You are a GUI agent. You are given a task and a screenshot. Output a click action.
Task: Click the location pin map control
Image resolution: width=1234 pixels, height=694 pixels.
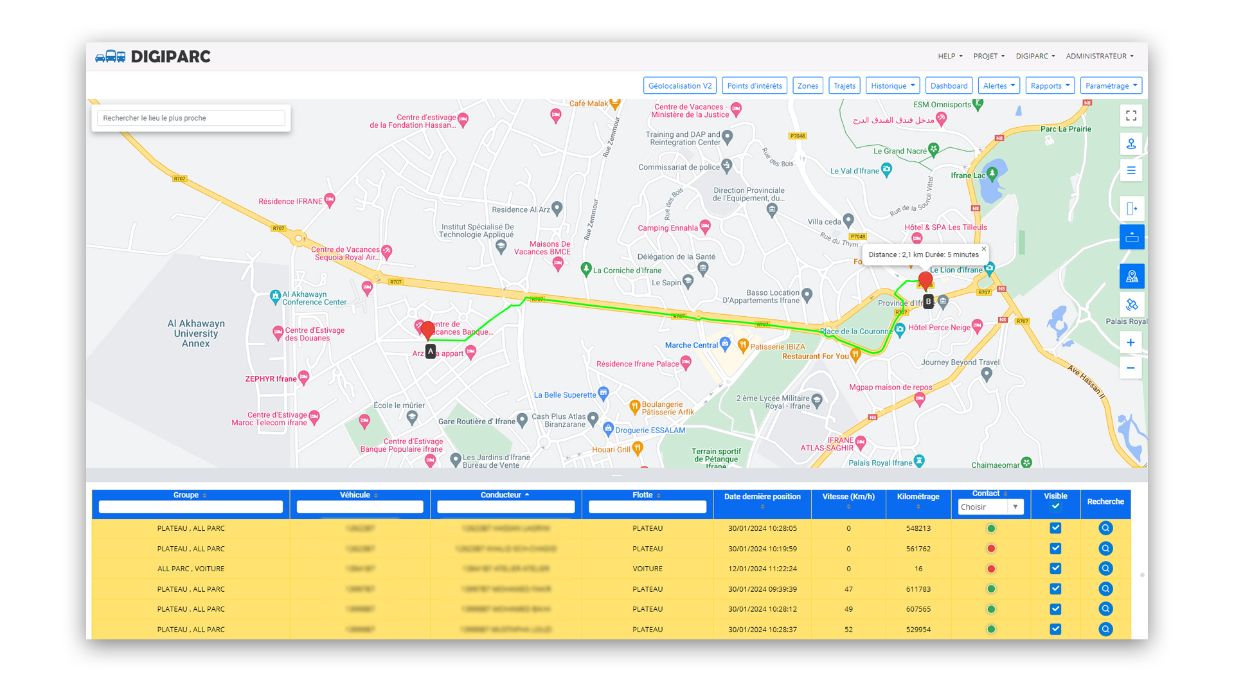point(1131,144)
